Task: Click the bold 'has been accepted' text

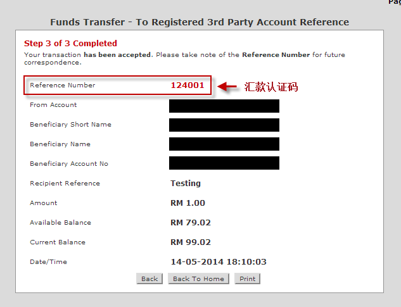Action: click(117, 54)
